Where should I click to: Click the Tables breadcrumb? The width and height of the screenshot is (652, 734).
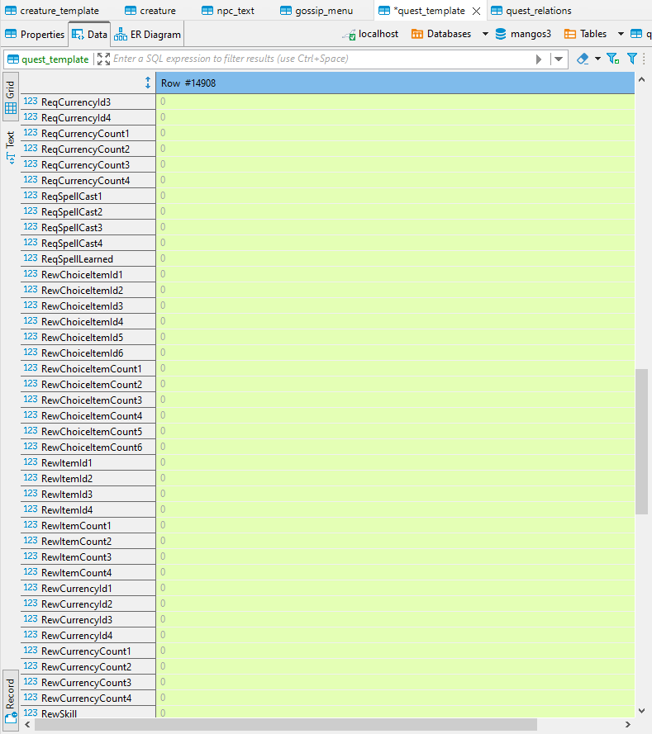pyautogui.click(x=586, y=34)
